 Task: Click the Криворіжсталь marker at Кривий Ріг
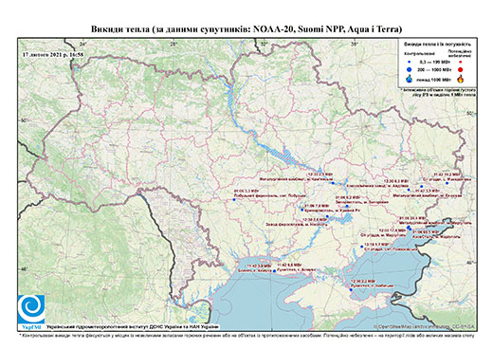click(x=302, y=210)
